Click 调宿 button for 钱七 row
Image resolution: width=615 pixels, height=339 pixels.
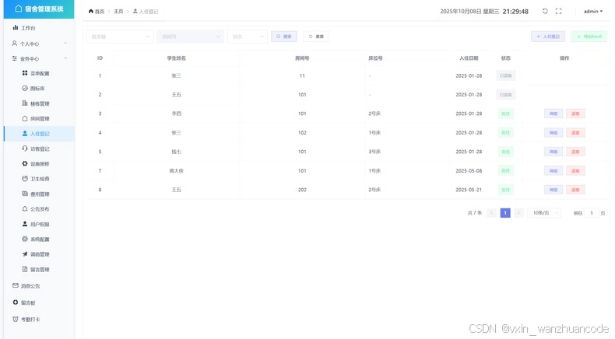click(x=553, y=152)
